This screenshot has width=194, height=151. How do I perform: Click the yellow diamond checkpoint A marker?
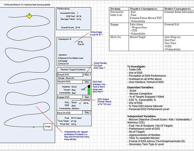tap(29, 16)
